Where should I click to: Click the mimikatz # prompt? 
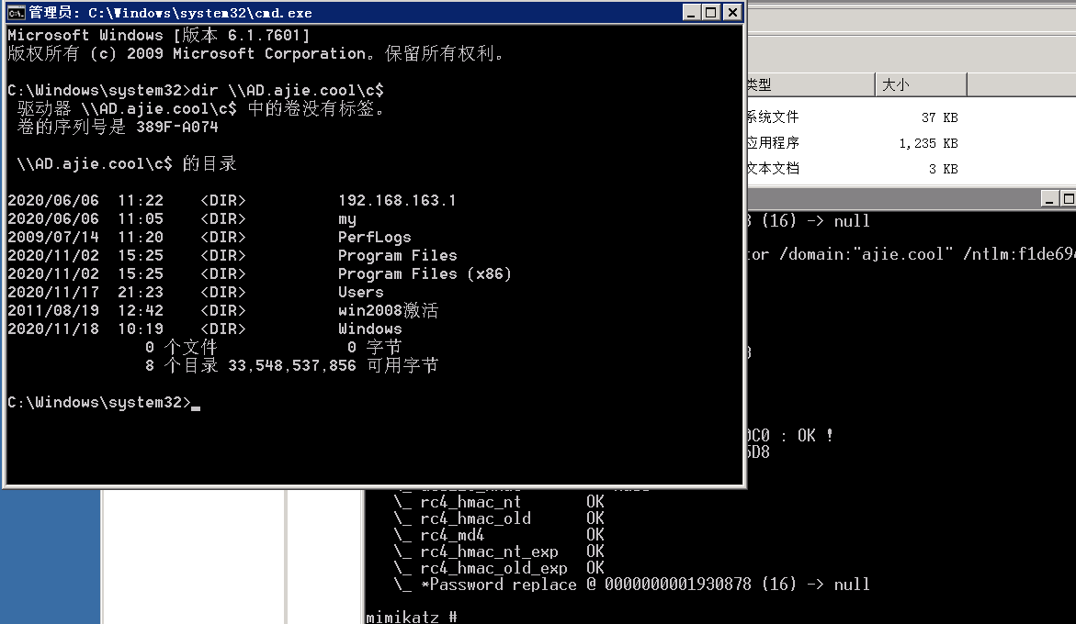click(411, 617)
